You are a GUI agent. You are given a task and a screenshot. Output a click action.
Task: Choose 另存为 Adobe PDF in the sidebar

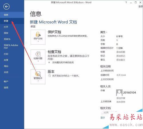click(x=12, y=47)
